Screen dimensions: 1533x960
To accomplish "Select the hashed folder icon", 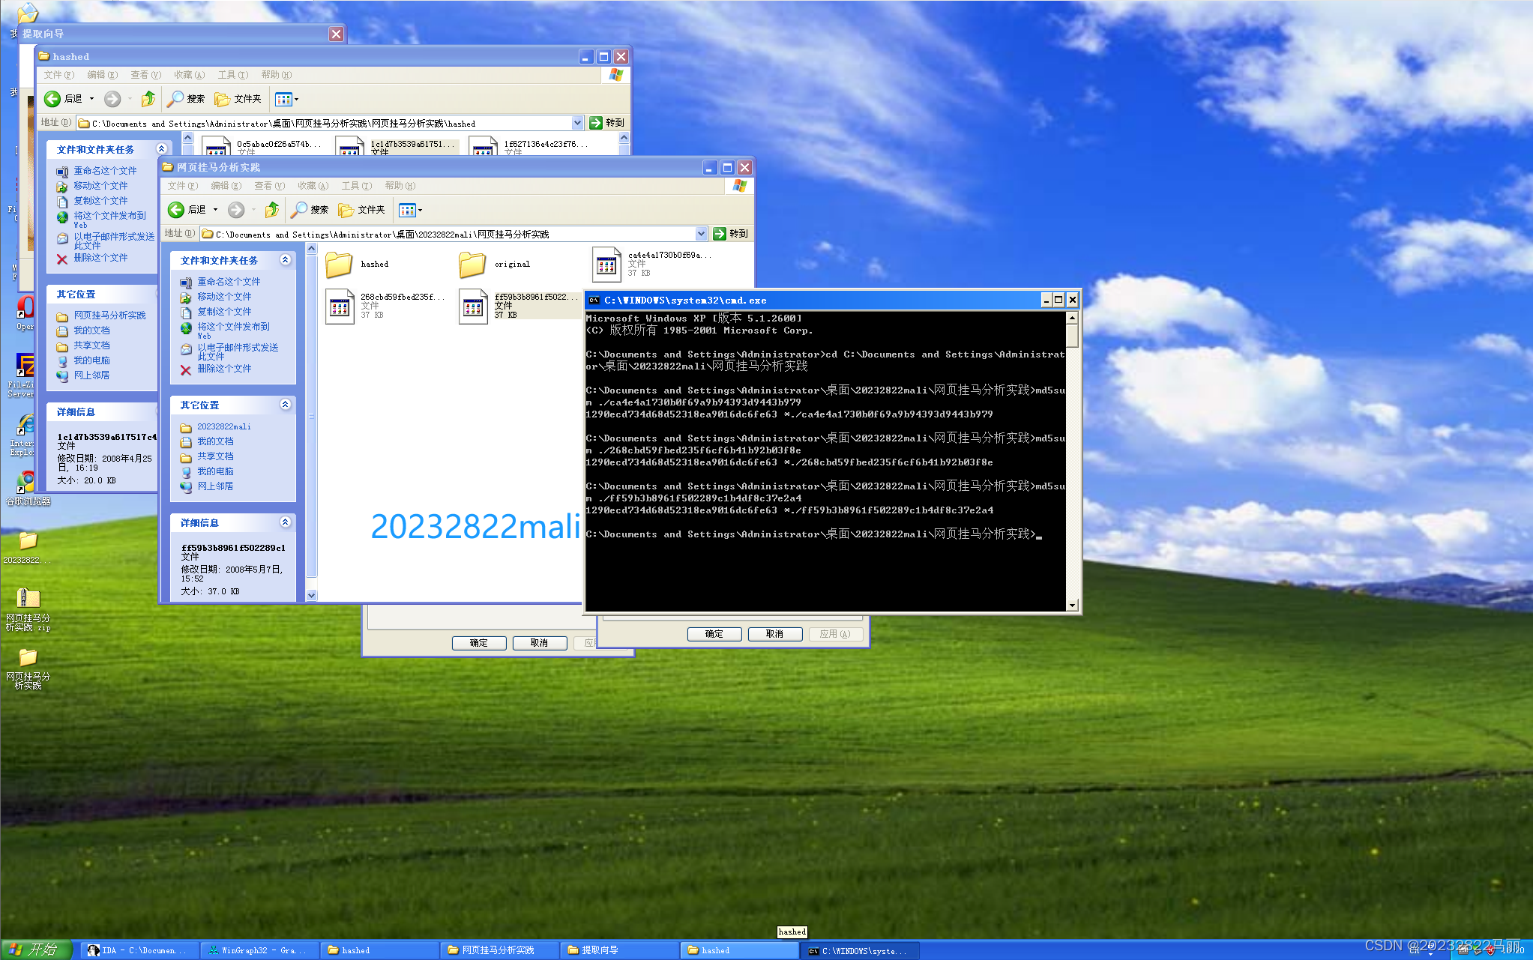I will click(x=339, y=265).
